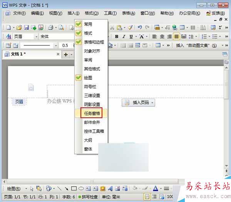This screenshot has width=231, height=202.
Task: Uncheck the 格式 toolbar option
Action: (x=91, y=33)
